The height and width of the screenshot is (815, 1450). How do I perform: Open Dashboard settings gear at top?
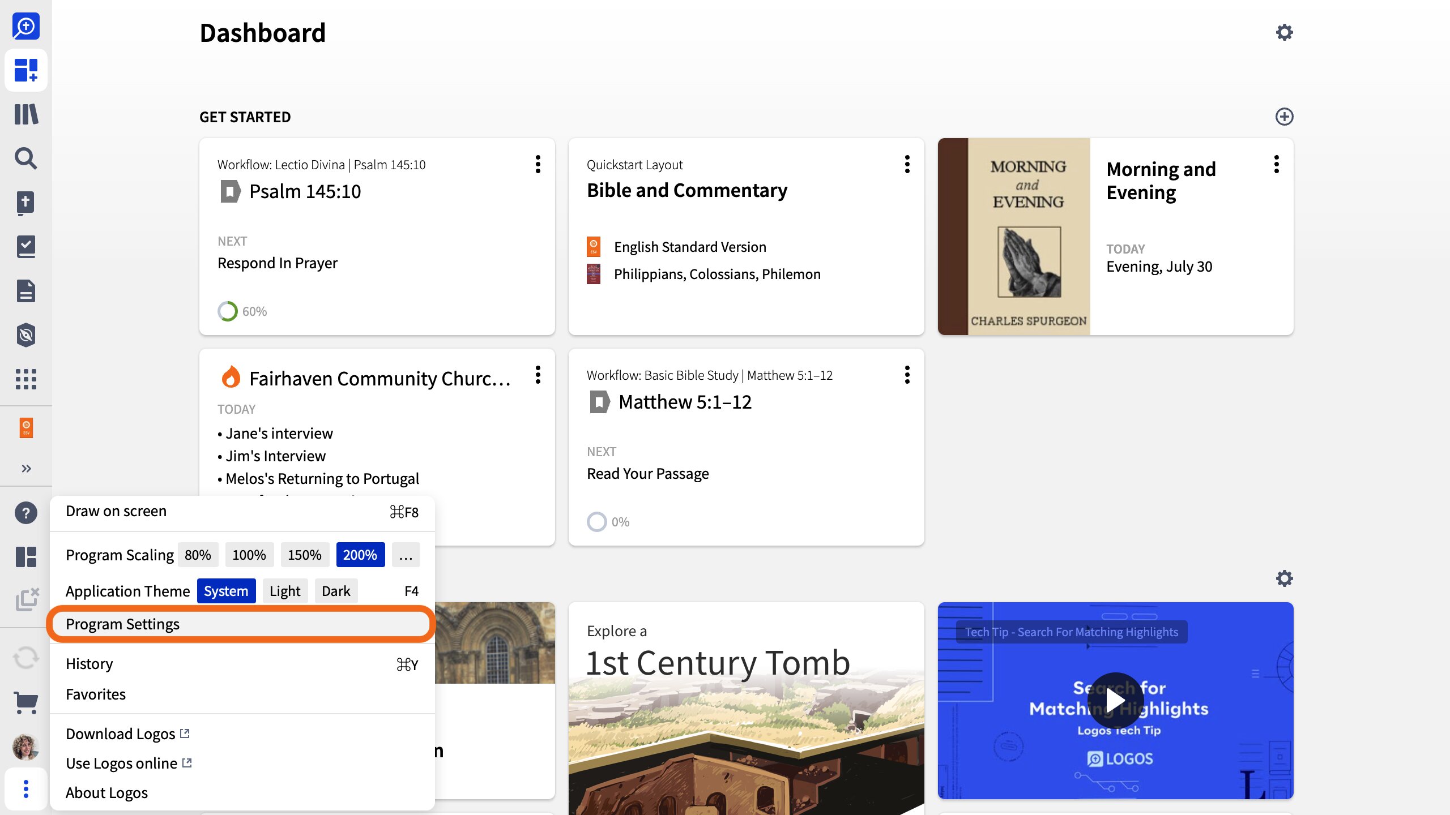click(1284, 32)
